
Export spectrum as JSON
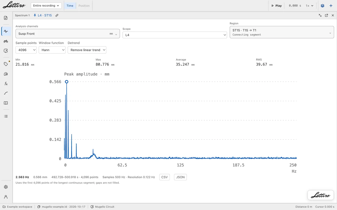pyautogui.click(x=180, y=177)
